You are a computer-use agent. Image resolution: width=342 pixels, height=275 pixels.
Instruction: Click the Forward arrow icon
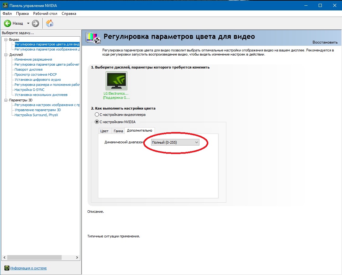tap(35, 23)
